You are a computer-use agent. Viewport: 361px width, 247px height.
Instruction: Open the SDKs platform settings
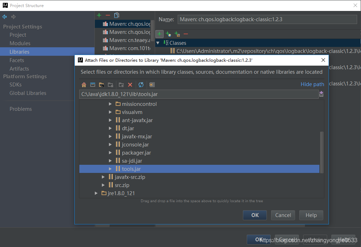[x=16, y=85]
